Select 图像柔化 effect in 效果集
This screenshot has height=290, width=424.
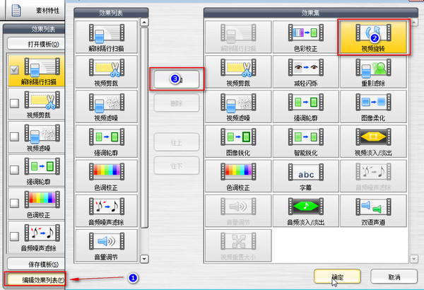(373, 106)
